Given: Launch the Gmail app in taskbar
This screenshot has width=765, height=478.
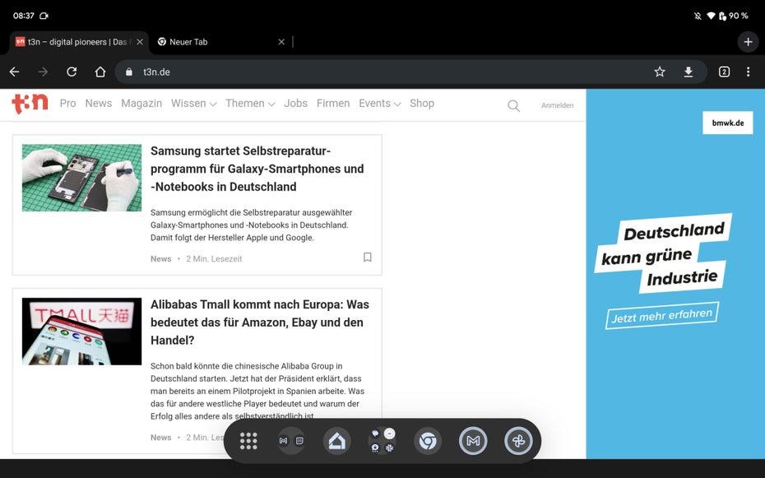Looking at the screenshot, I should [473, 441].
